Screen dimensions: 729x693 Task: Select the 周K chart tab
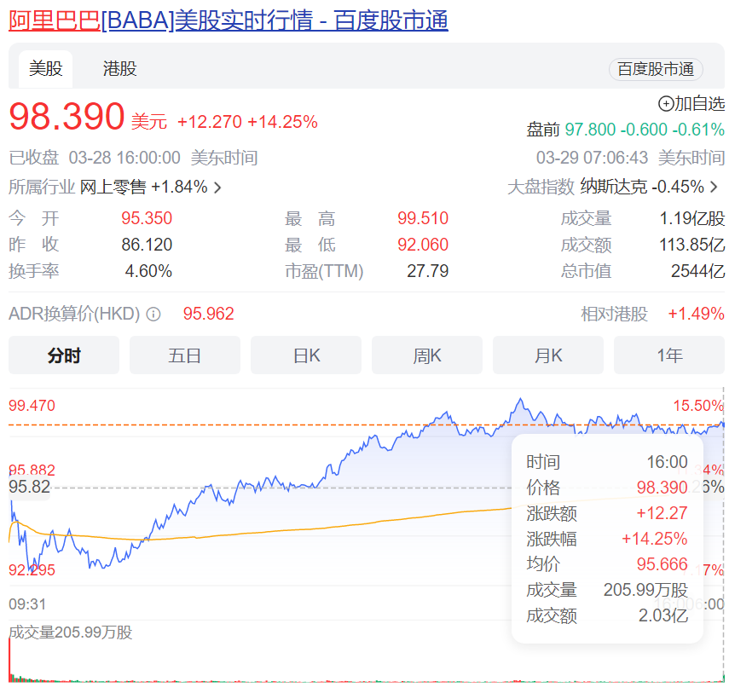click(x=427, y=355)
